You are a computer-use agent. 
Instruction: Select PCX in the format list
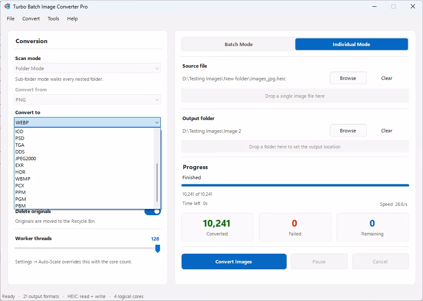[x=84, y=186]
